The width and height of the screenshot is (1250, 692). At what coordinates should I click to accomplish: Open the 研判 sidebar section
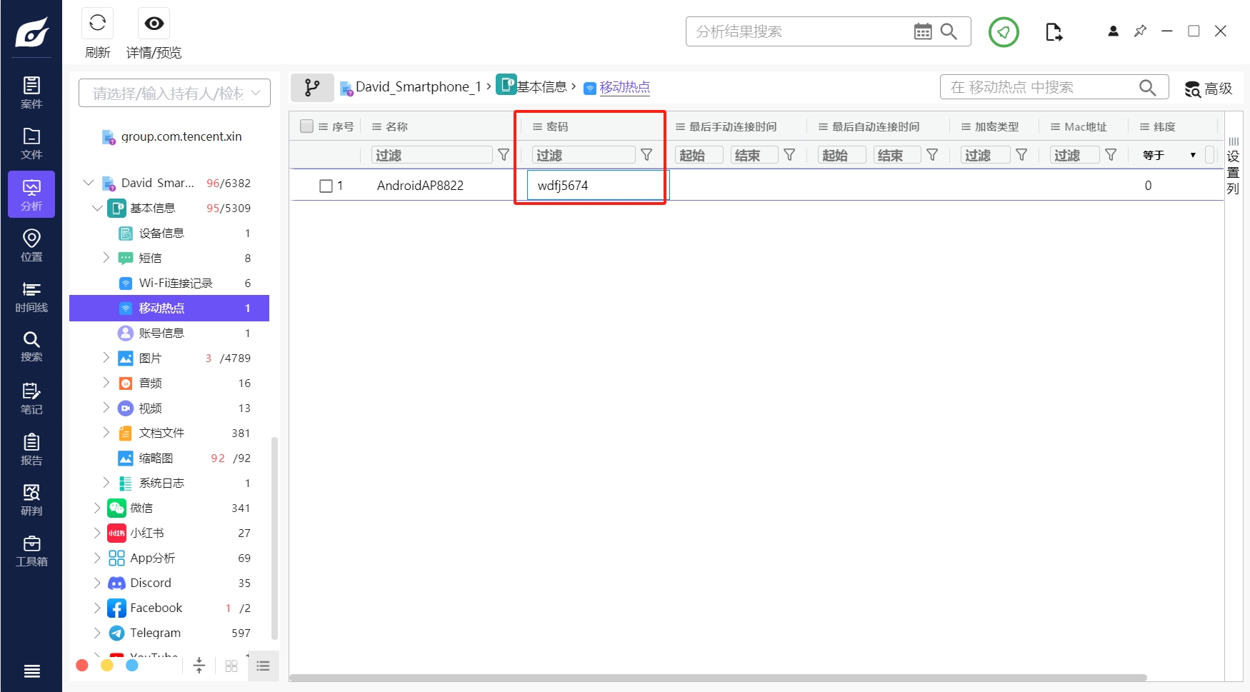click(x=31, y=500)
